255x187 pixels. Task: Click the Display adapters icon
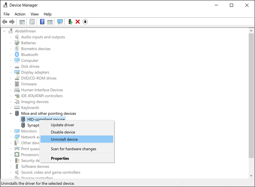[x=17, y=72]
